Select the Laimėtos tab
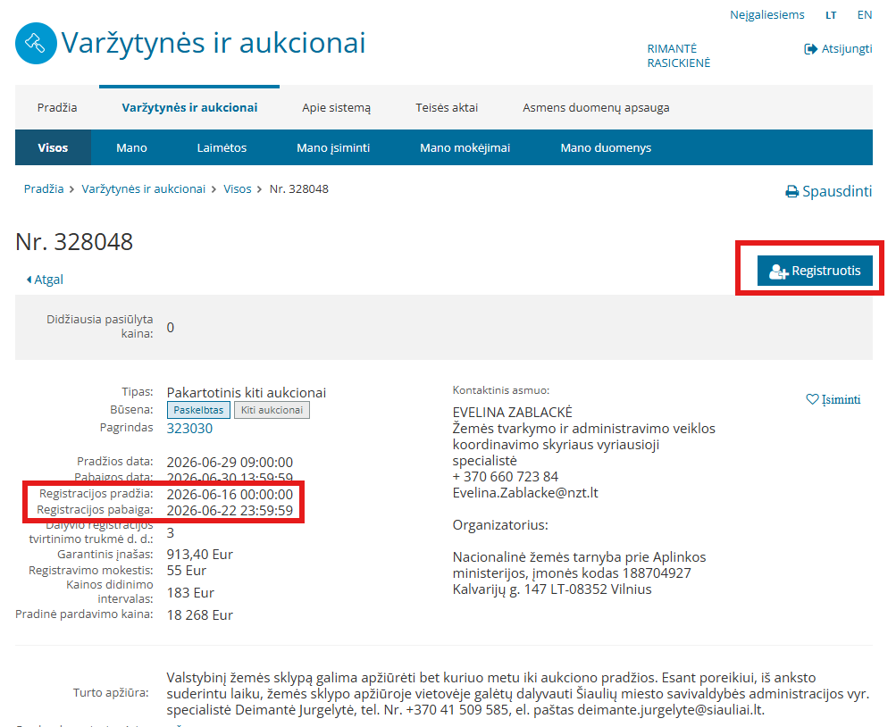 [222, 148]
